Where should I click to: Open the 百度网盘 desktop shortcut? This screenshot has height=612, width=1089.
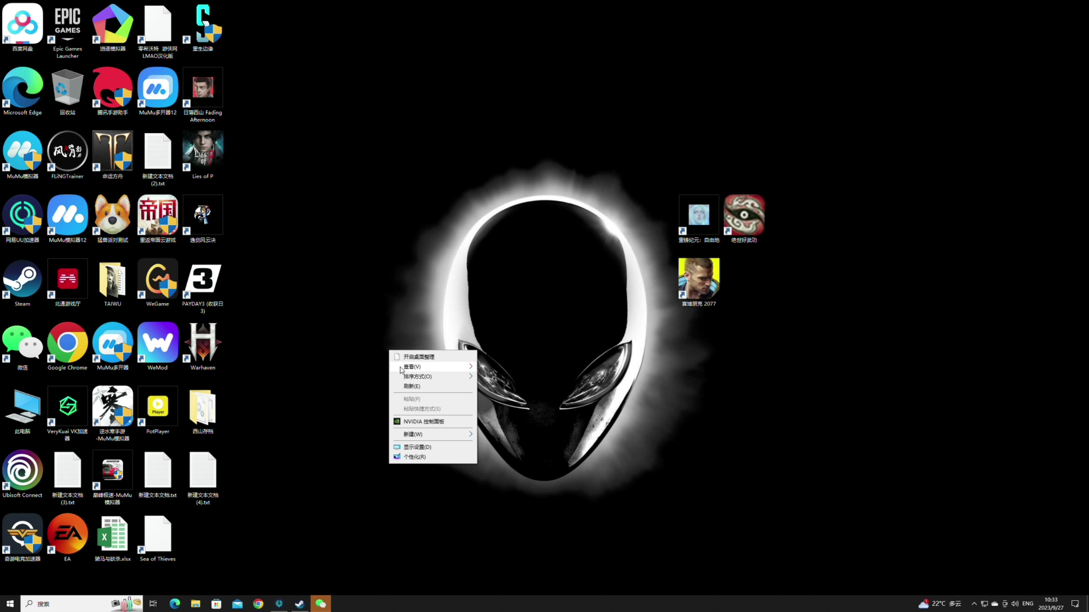(23, 28)
